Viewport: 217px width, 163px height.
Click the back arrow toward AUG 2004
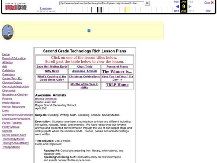point(178,7)
